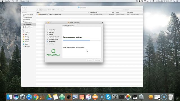The image size is (180, 101).
Task: Open Launchpad from the Dock
Action: [x=22, y=97]
